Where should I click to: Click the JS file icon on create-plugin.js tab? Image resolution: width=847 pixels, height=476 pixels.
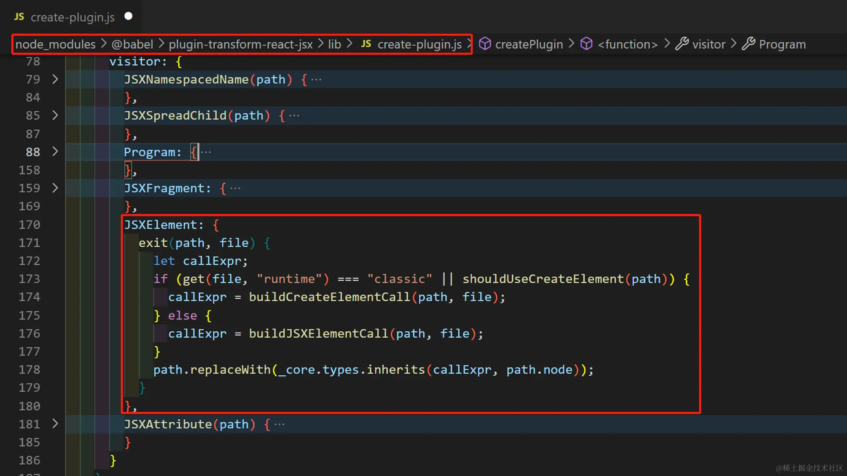[x=19, y=17]
